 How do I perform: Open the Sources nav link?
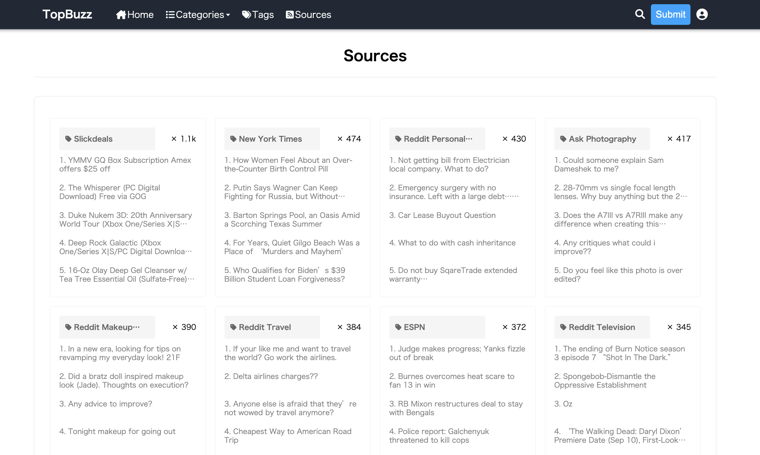click(x=308, y=14)
